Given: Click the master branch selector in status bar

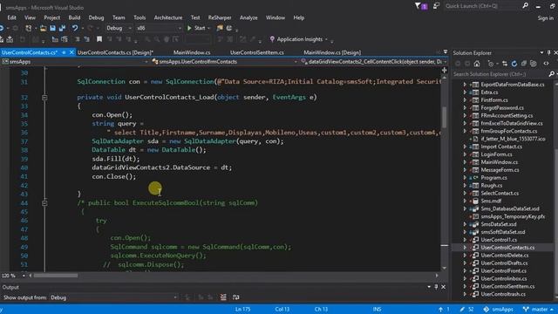Looking at the screenshot, I should pos(539,310).
